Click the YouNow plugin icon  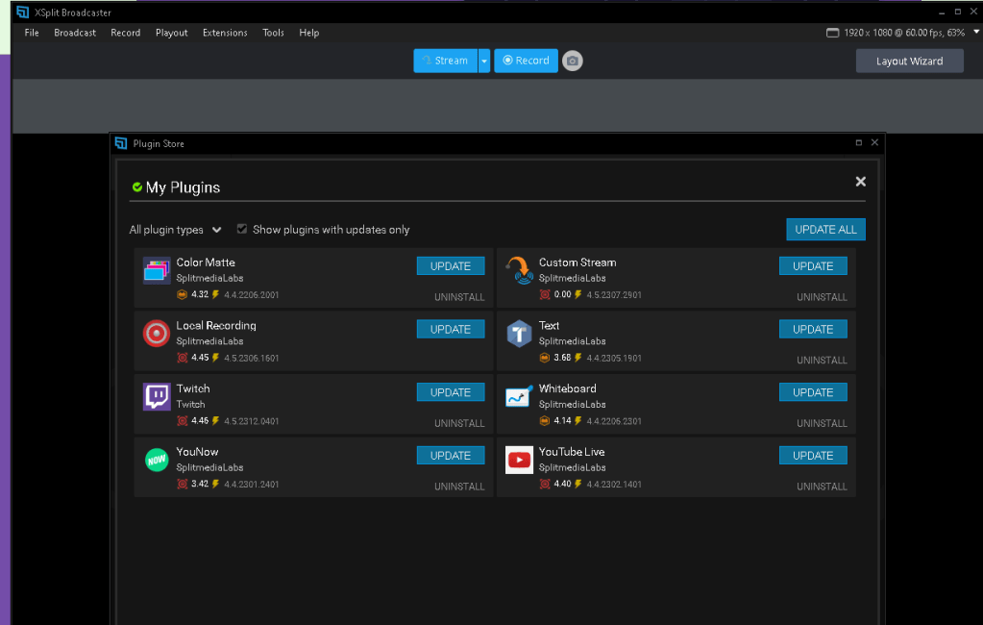tap(156, 460)
